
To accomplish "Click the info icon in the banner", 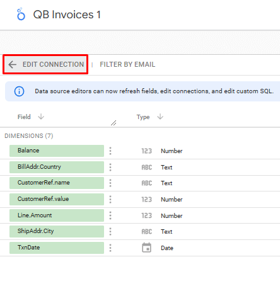I will (19, 91).
